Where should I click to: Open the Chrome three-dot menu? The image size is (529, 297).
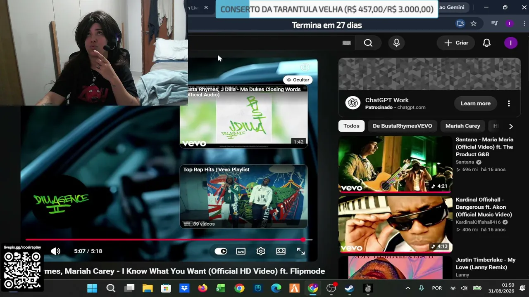(524, 24)
